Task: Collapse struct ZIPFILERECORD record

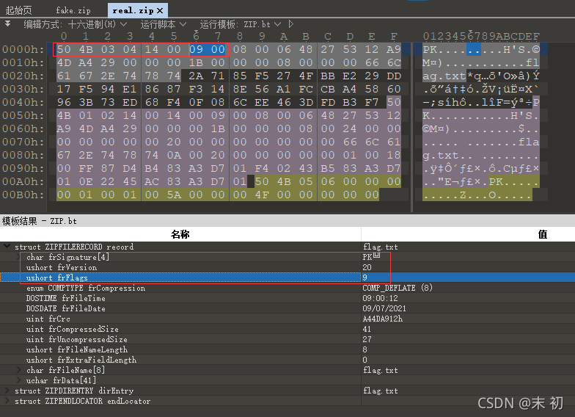Action: [x=7, y=247]
